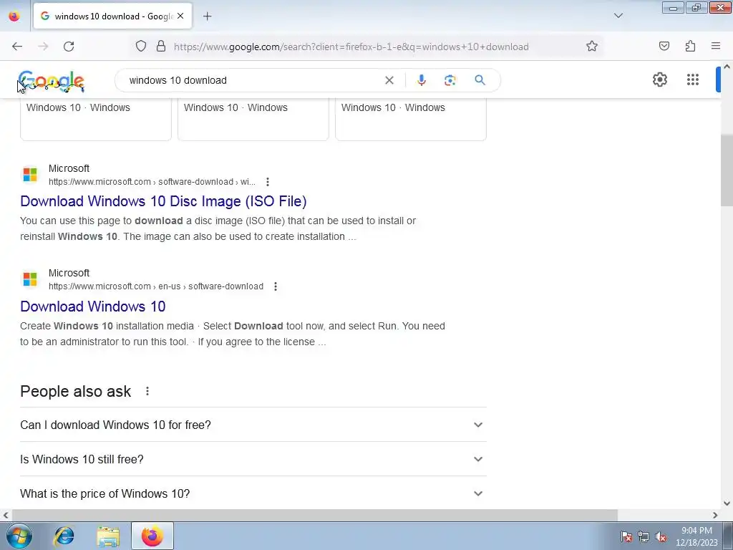This screenshot has height=550, width=733.
Task: Click the address bar URL
Action: 351,47
